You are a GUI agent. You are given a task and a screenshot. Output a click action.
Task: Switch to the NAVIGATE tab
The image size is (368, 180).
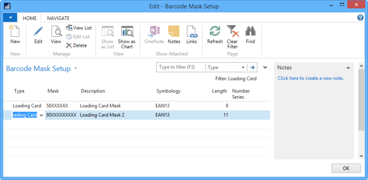pos(58,18)
